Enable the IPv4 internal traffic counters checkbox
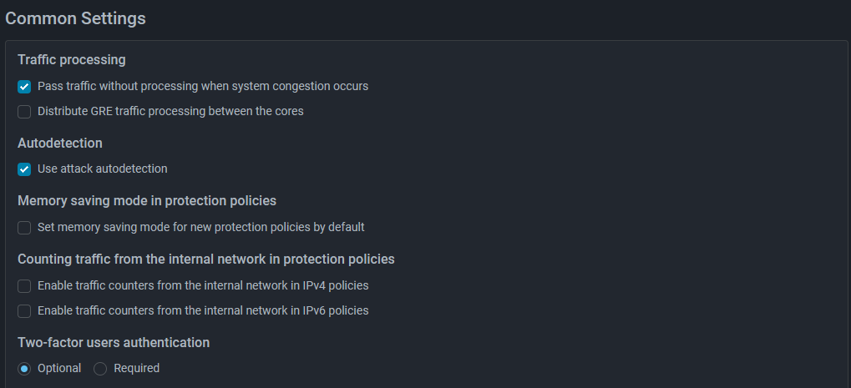Image resolution: width=851 pixels, height=388 pixels. pos(24,285)
